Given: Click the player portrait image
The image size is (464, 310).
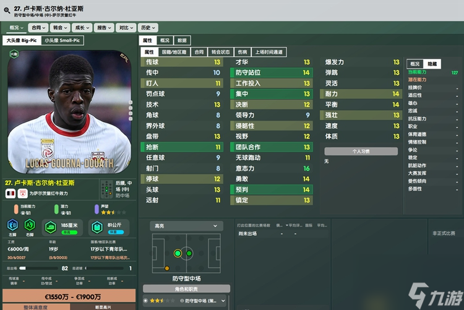Looking at the screenshot, I should click(x=69, y=112).
